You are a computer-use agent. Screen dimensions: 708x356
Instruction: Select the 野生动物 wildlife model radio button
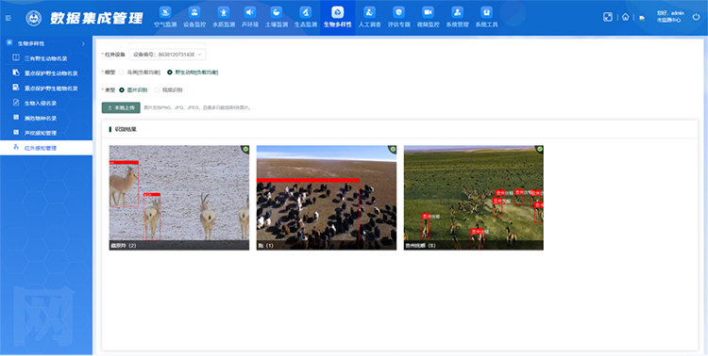point(170,73)
